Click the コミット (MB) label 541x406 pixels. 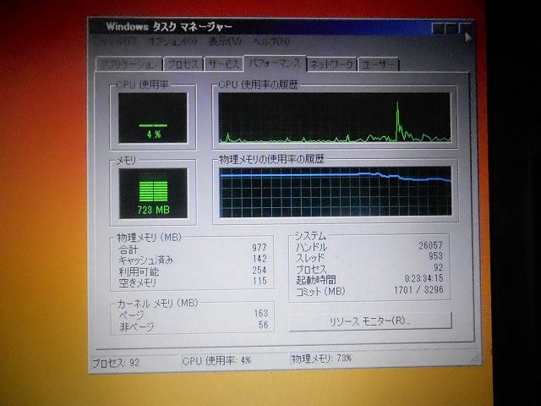pos(320,291)
